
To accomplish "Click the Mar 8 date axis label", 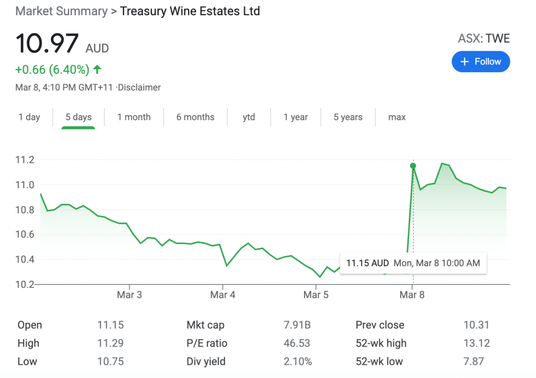I will pyautogui.click(x=412, y=295).
